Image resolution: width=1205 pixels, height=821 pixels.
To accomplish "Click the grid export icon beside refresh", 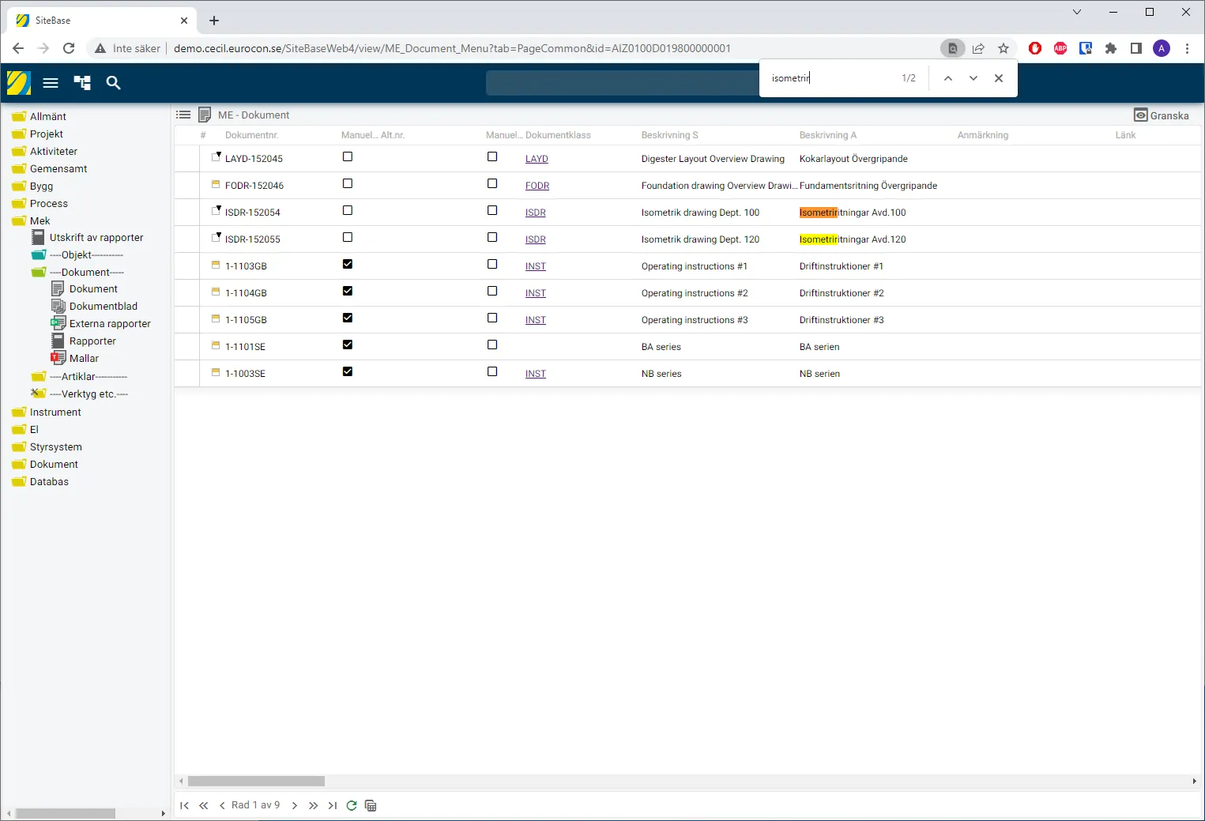I will tap(371, 805).
